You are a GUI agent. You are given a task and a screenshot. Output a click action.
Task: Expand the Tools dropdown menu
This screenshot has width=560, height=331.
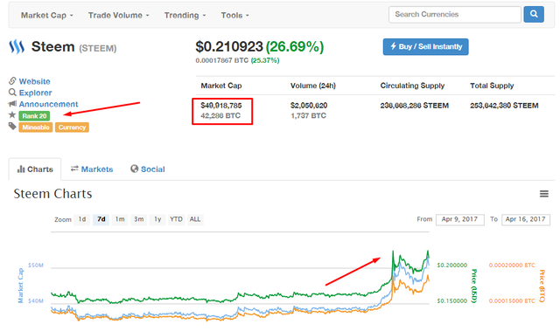coord(235,16)
